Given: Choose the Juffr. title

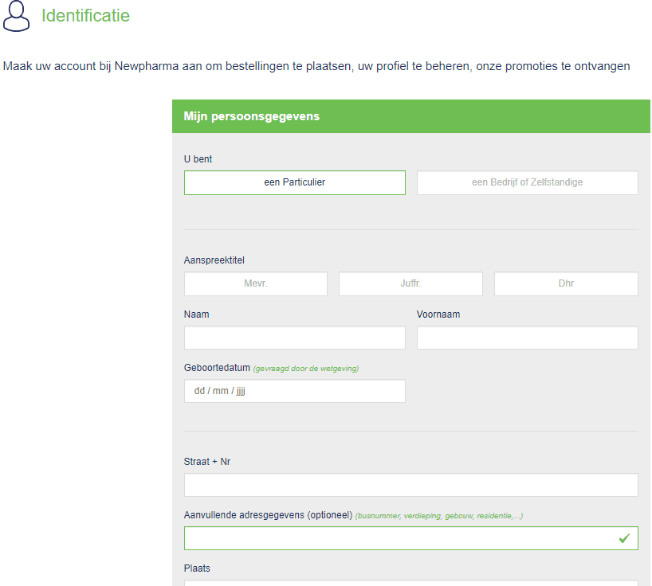Looking at the screenshot, I should [410, 283].
